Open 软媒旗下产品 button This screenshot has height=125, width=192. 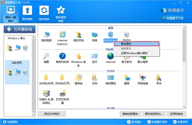coord(173,18)
